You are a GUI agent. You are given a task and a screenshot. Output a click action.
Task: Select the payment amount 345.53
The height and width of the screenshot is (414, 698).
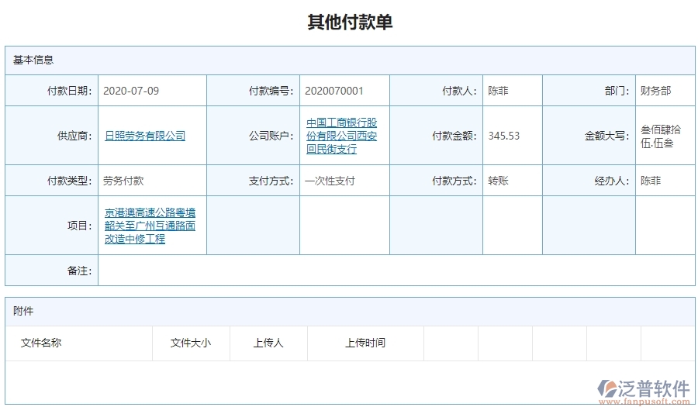point(503,136)
